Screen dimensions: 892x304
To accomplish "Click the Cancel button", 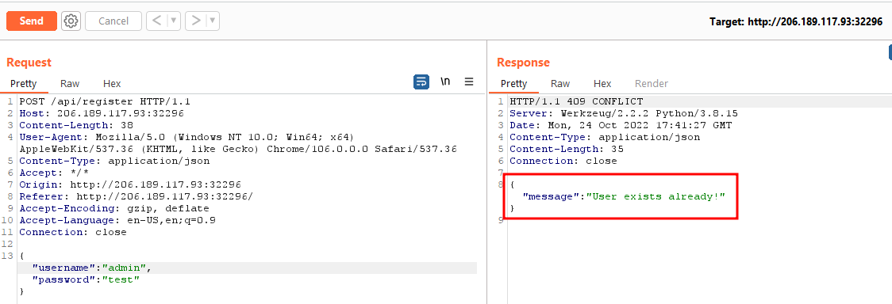I will (113, 21).
